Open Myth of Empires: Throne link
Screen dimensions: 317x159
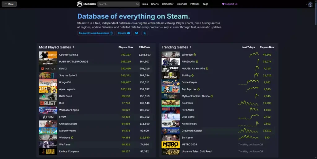tap(196, 96)
